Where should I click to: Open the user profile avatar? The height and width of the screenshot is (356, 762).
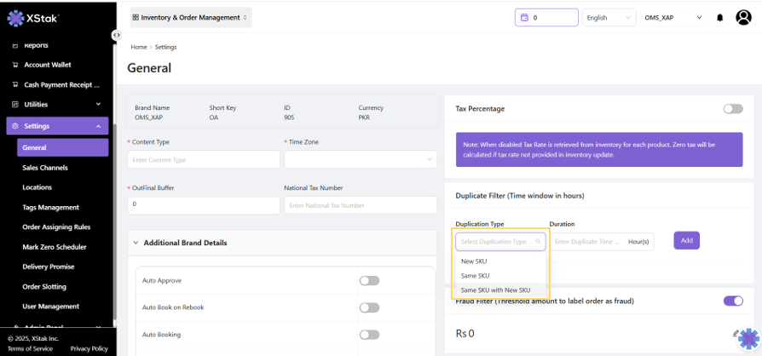743,17
